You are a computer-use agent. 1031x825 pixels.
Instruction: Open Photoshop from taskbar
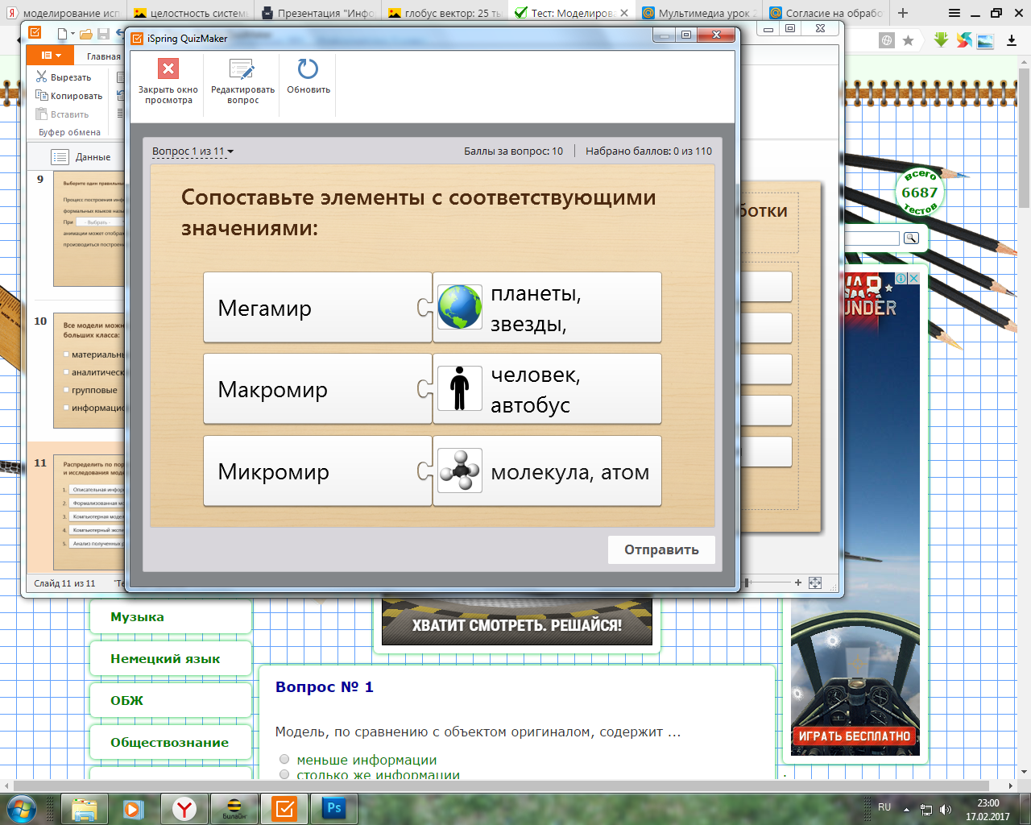(x=333, y=808)
